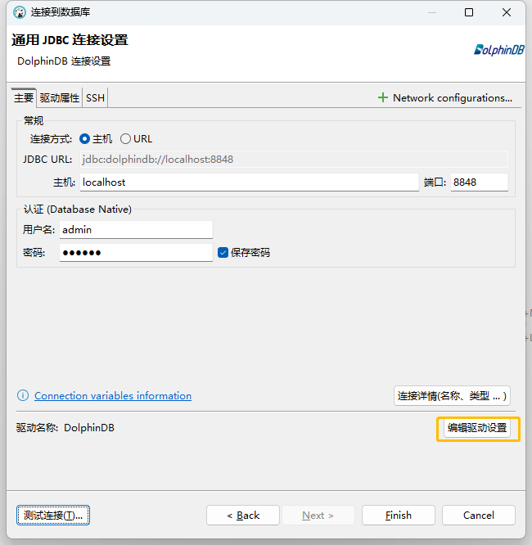Click the info icon beside Connection variables

click(x=23, y=396)
